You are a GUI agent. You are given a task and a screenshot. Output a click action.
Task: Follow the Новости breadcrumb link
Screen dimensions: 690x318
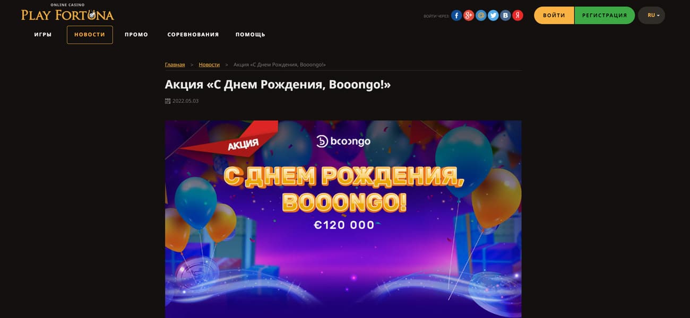pos(209,65)
